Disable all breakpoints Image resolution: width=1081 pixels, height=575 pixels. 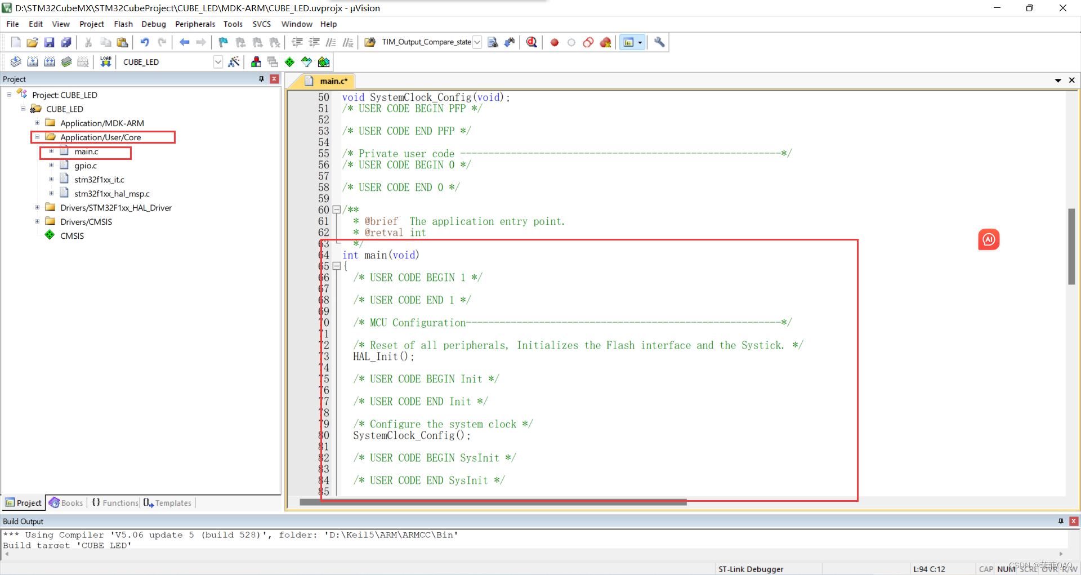tap(588, 42)
